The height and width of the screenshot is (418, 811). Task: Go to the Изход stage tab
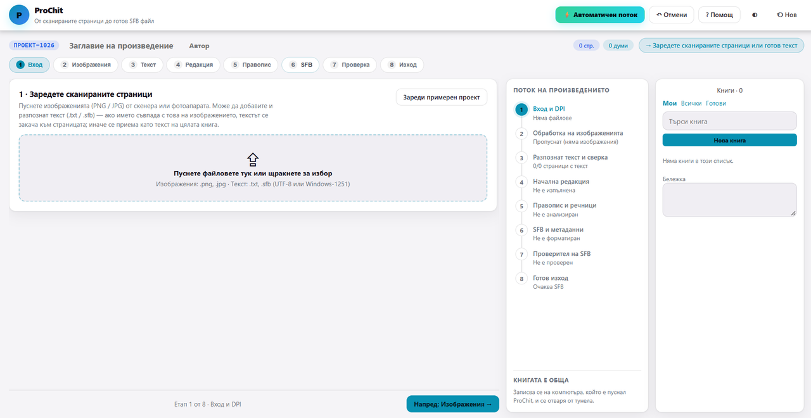pos(402,65)
